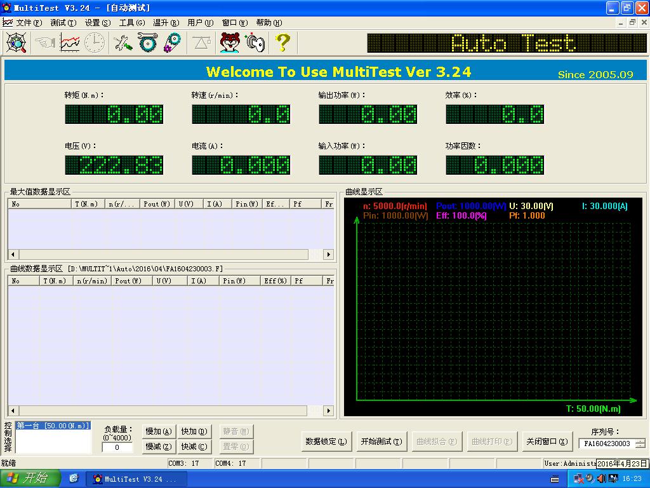The image size is (650, 488).
Task: Click the key toolbar icon
Action: coord(255,43)
